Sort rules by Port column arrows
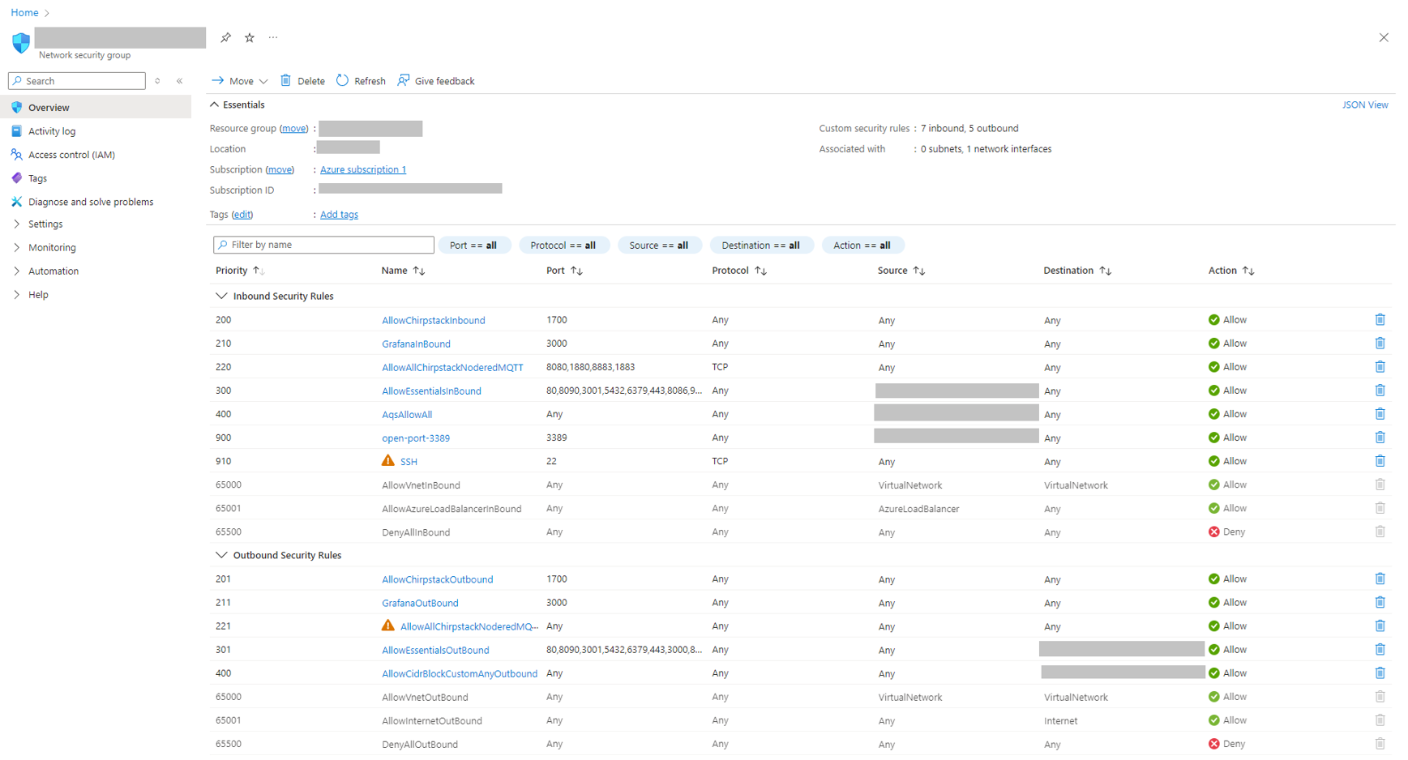The image size is (1408, 760). [576, 271]
